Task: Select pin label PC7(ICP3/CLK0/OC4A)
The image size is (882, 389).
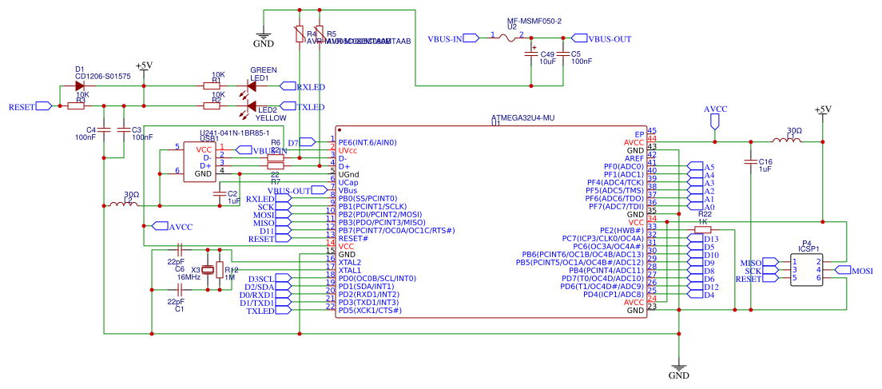Action: click(x=602, y=238)
